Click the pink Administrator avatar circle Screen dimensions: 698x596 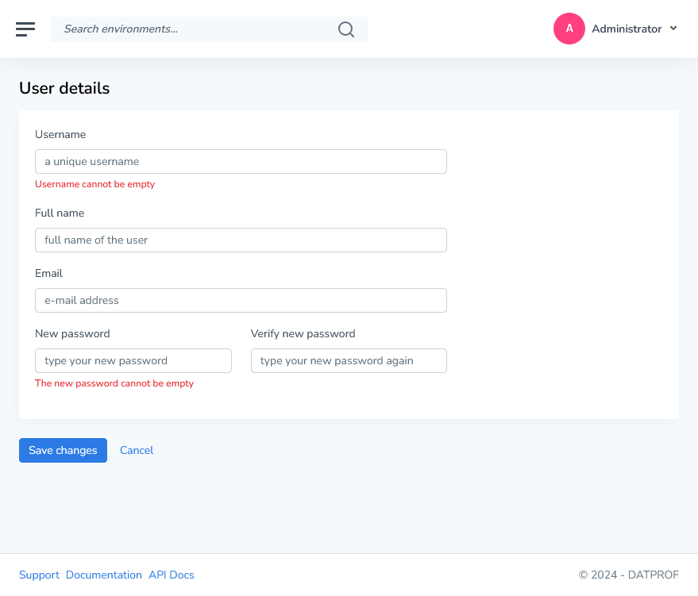pyautogui.click(x=569, y=29)
